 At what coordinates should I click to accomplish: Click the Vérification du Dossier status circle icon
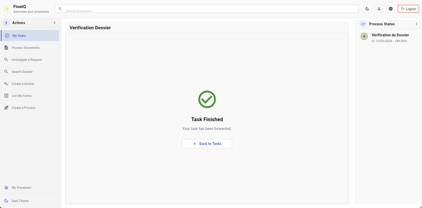click(x=364, y=36)
